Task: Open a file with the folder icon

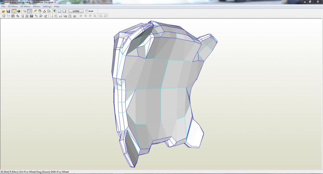Action: 3,11
